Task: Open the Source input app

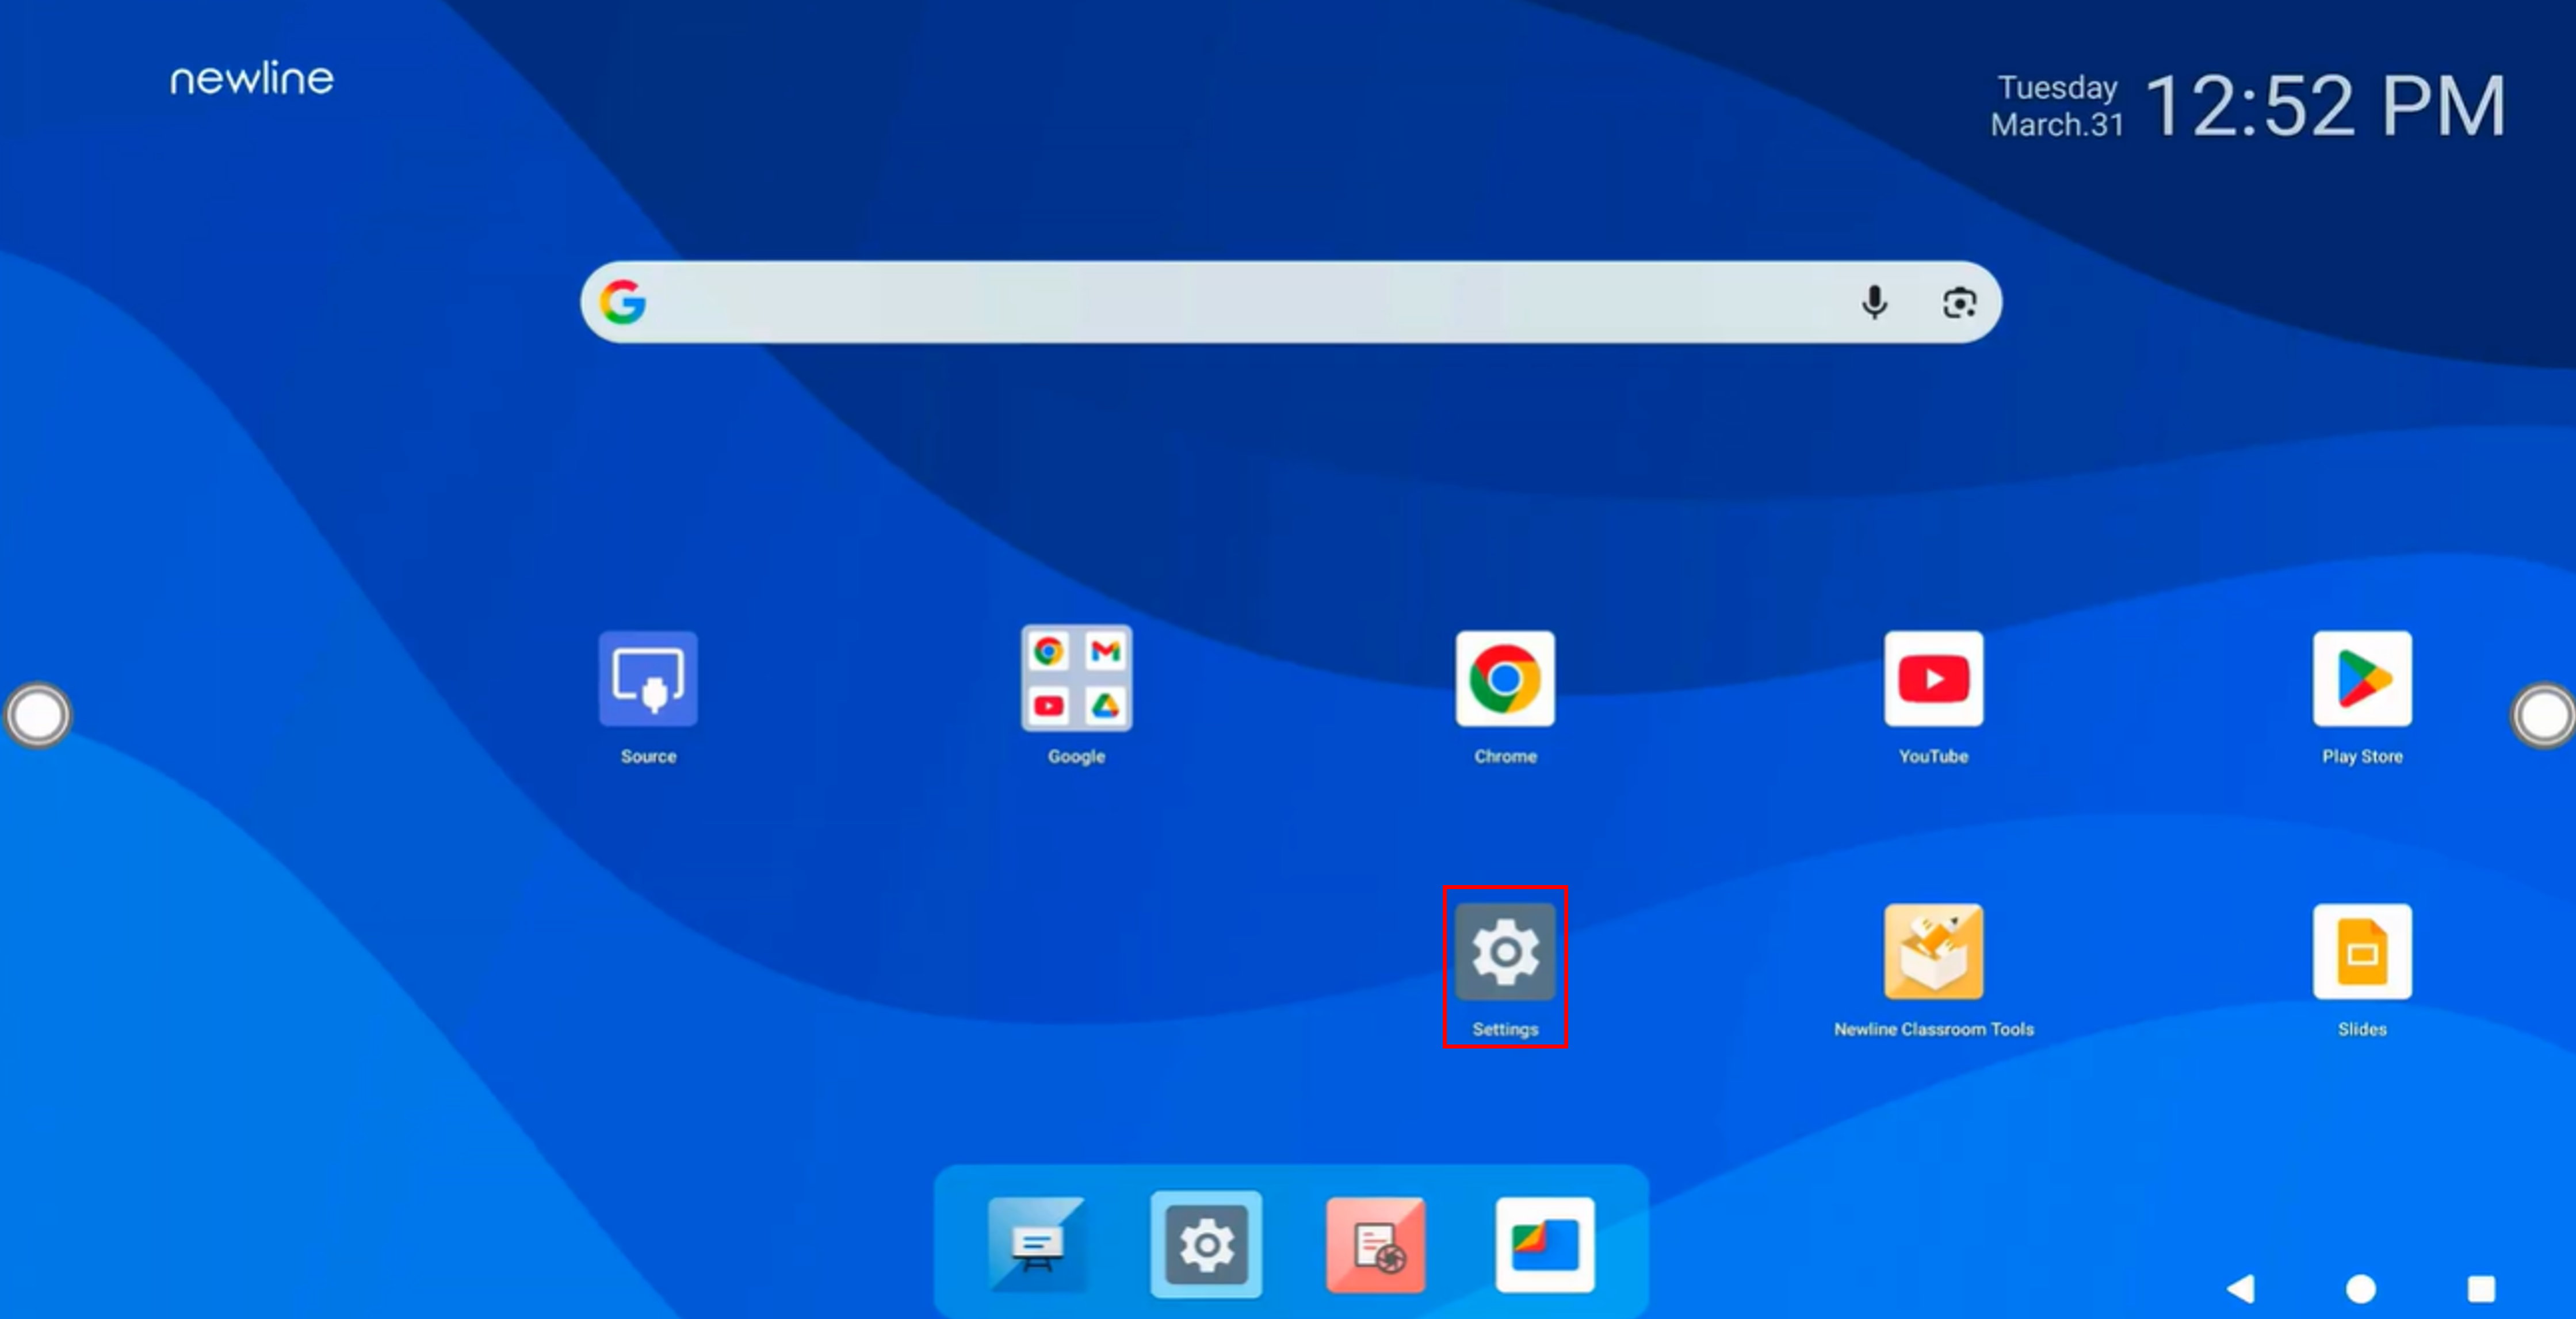Action: (x=648, y=680)
